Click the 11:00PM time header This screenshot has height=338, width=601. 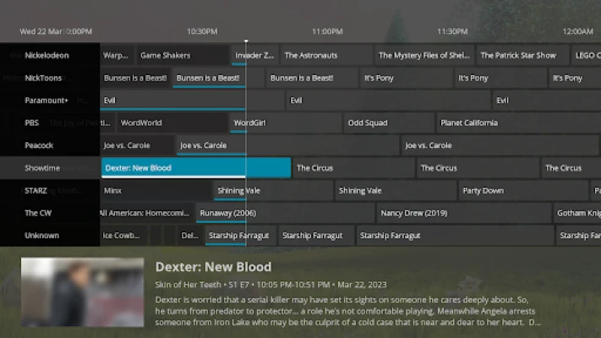pyautogui.click(x=327, y=31)
